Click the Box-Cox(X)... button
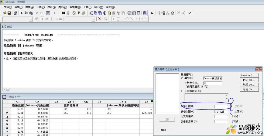This screenshot has width=264, height=136. click(x=249, y=75)
